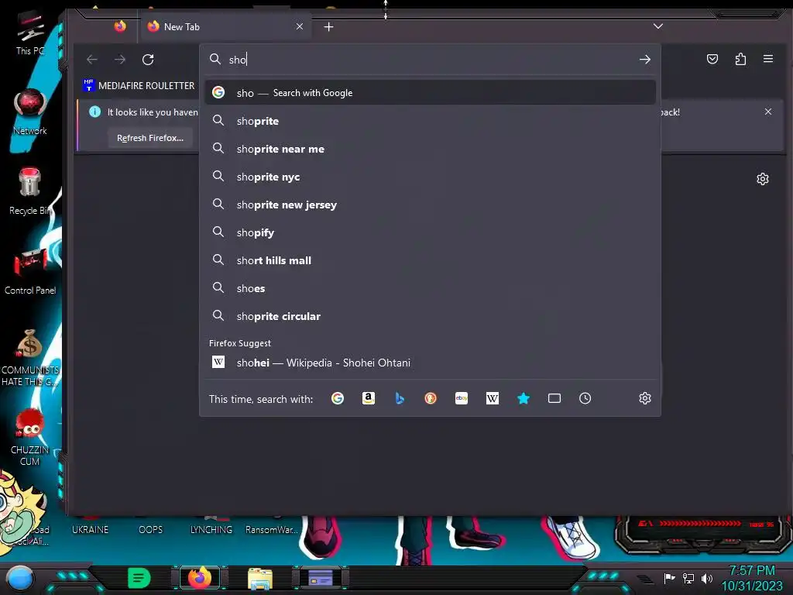The image size is (793, 595).
Task: Select the 'shoprite circular' suggestion
Action: tap(431, 316)
